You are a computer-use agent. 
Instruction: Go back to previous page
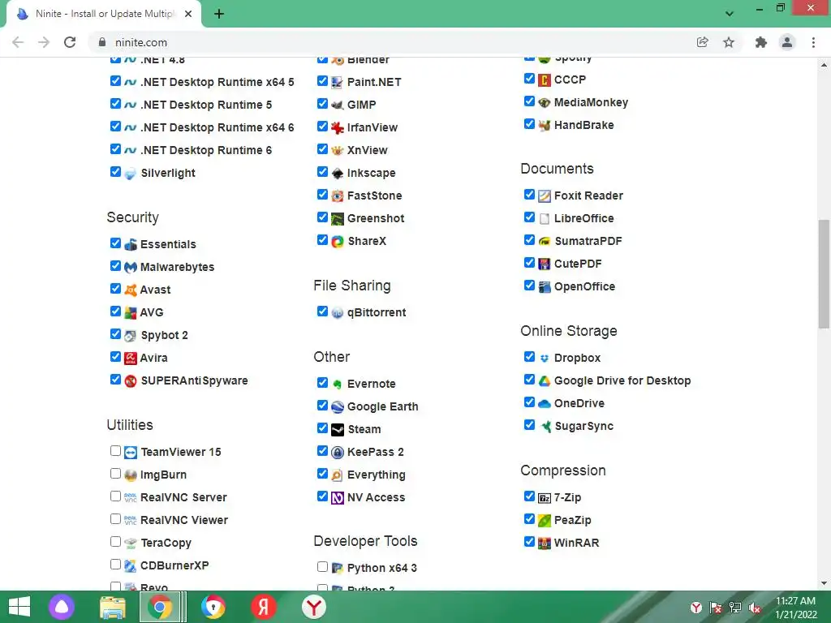click(x=18, y=42)
